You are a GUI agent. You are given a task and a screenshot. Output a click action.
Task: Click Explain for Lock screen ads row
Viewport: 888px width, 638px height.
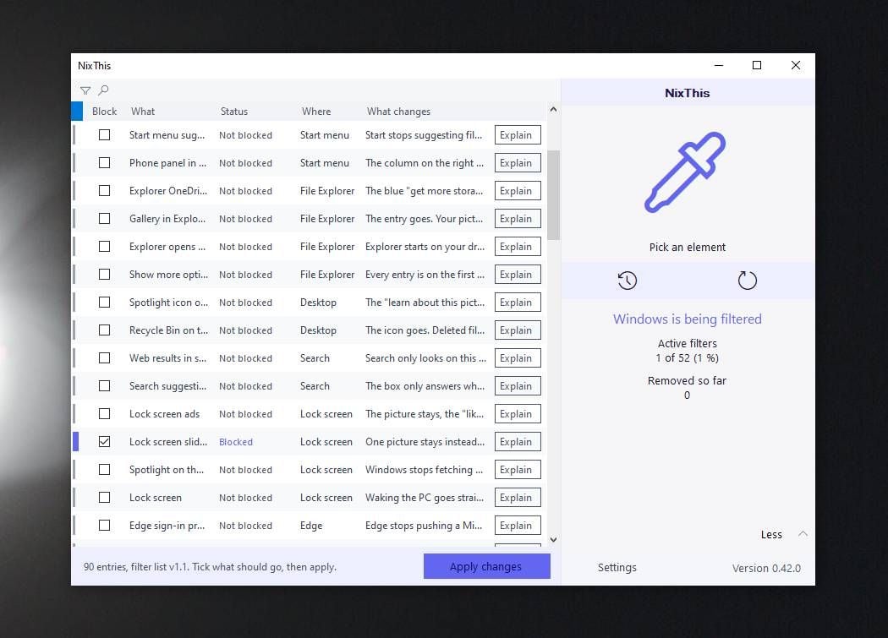coord(518,414)
